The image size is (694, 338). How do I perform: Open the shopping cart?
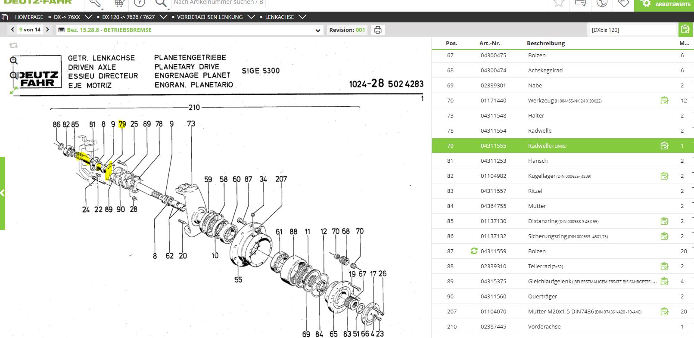pos(119,3)
